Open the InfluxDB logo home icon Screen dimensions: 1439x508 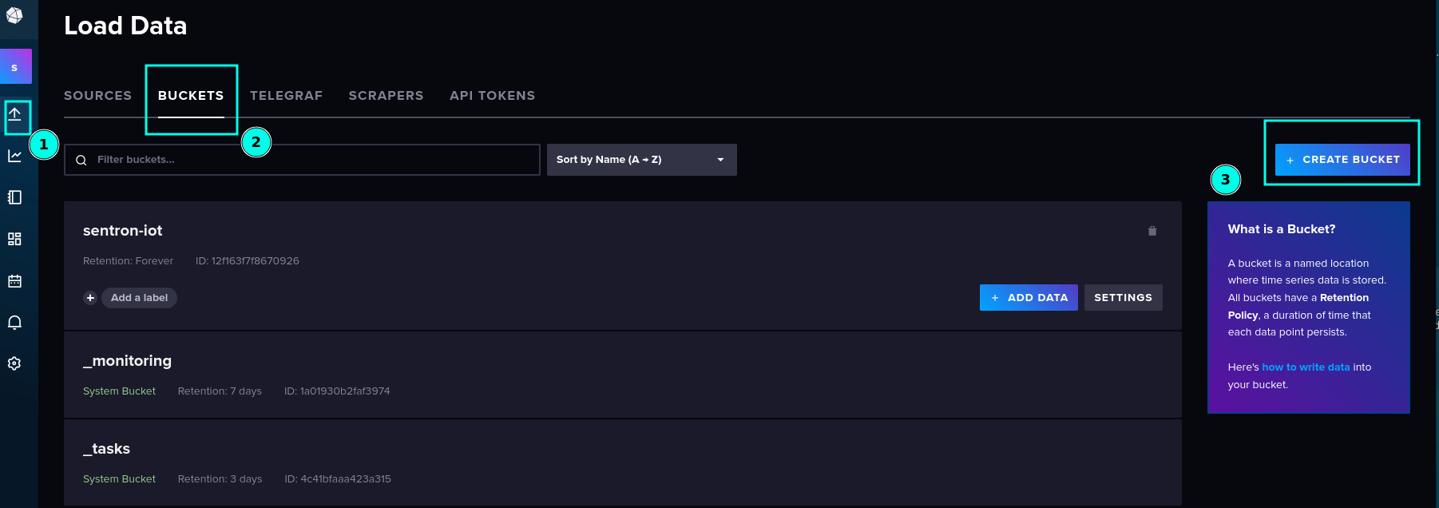tap(14, 15)
